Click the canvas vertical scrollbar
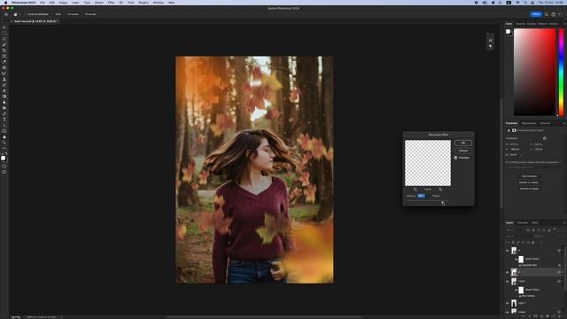Viewport: 567px width, 319px height. pos(501,153)
